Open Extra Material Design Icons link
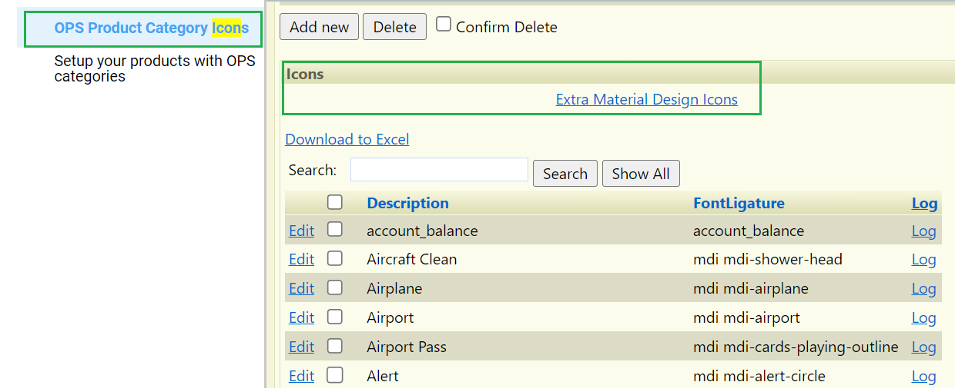Viewport: 955px width, 392px height. coord(647,99)
